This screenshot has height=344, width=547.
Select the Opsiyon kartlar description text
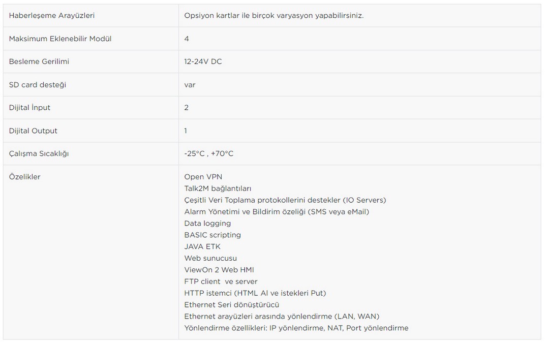point(274,16)
